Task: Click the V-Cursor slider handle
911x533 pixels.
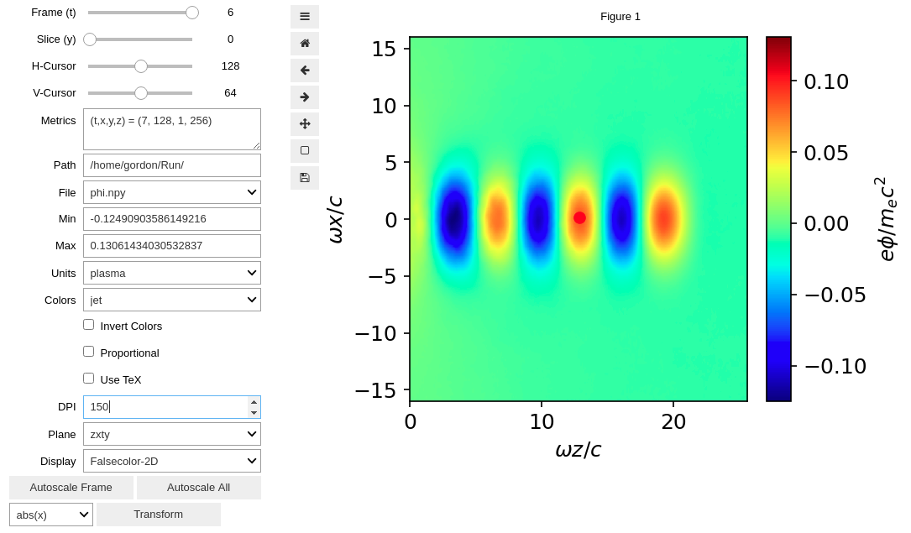Action: [x=140, y=93]
